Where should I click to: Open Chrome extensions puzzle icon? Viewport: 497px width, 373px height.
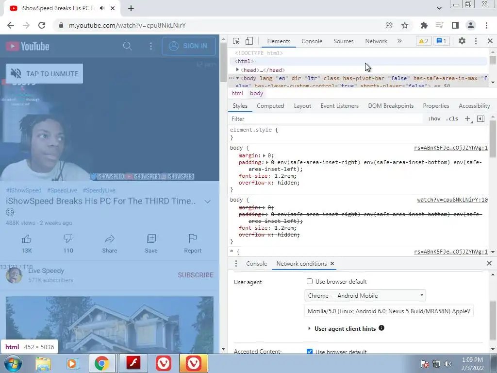pos(424,25)
